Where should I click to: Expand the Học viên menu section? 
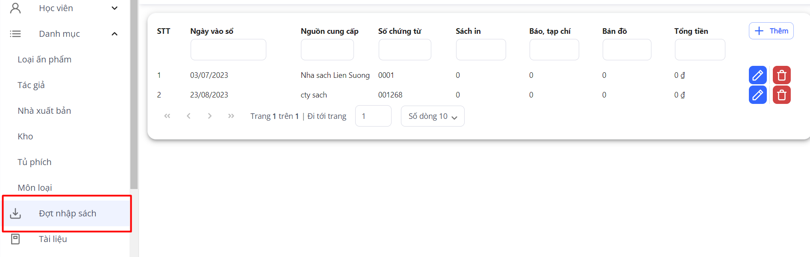tap(115, 8)
